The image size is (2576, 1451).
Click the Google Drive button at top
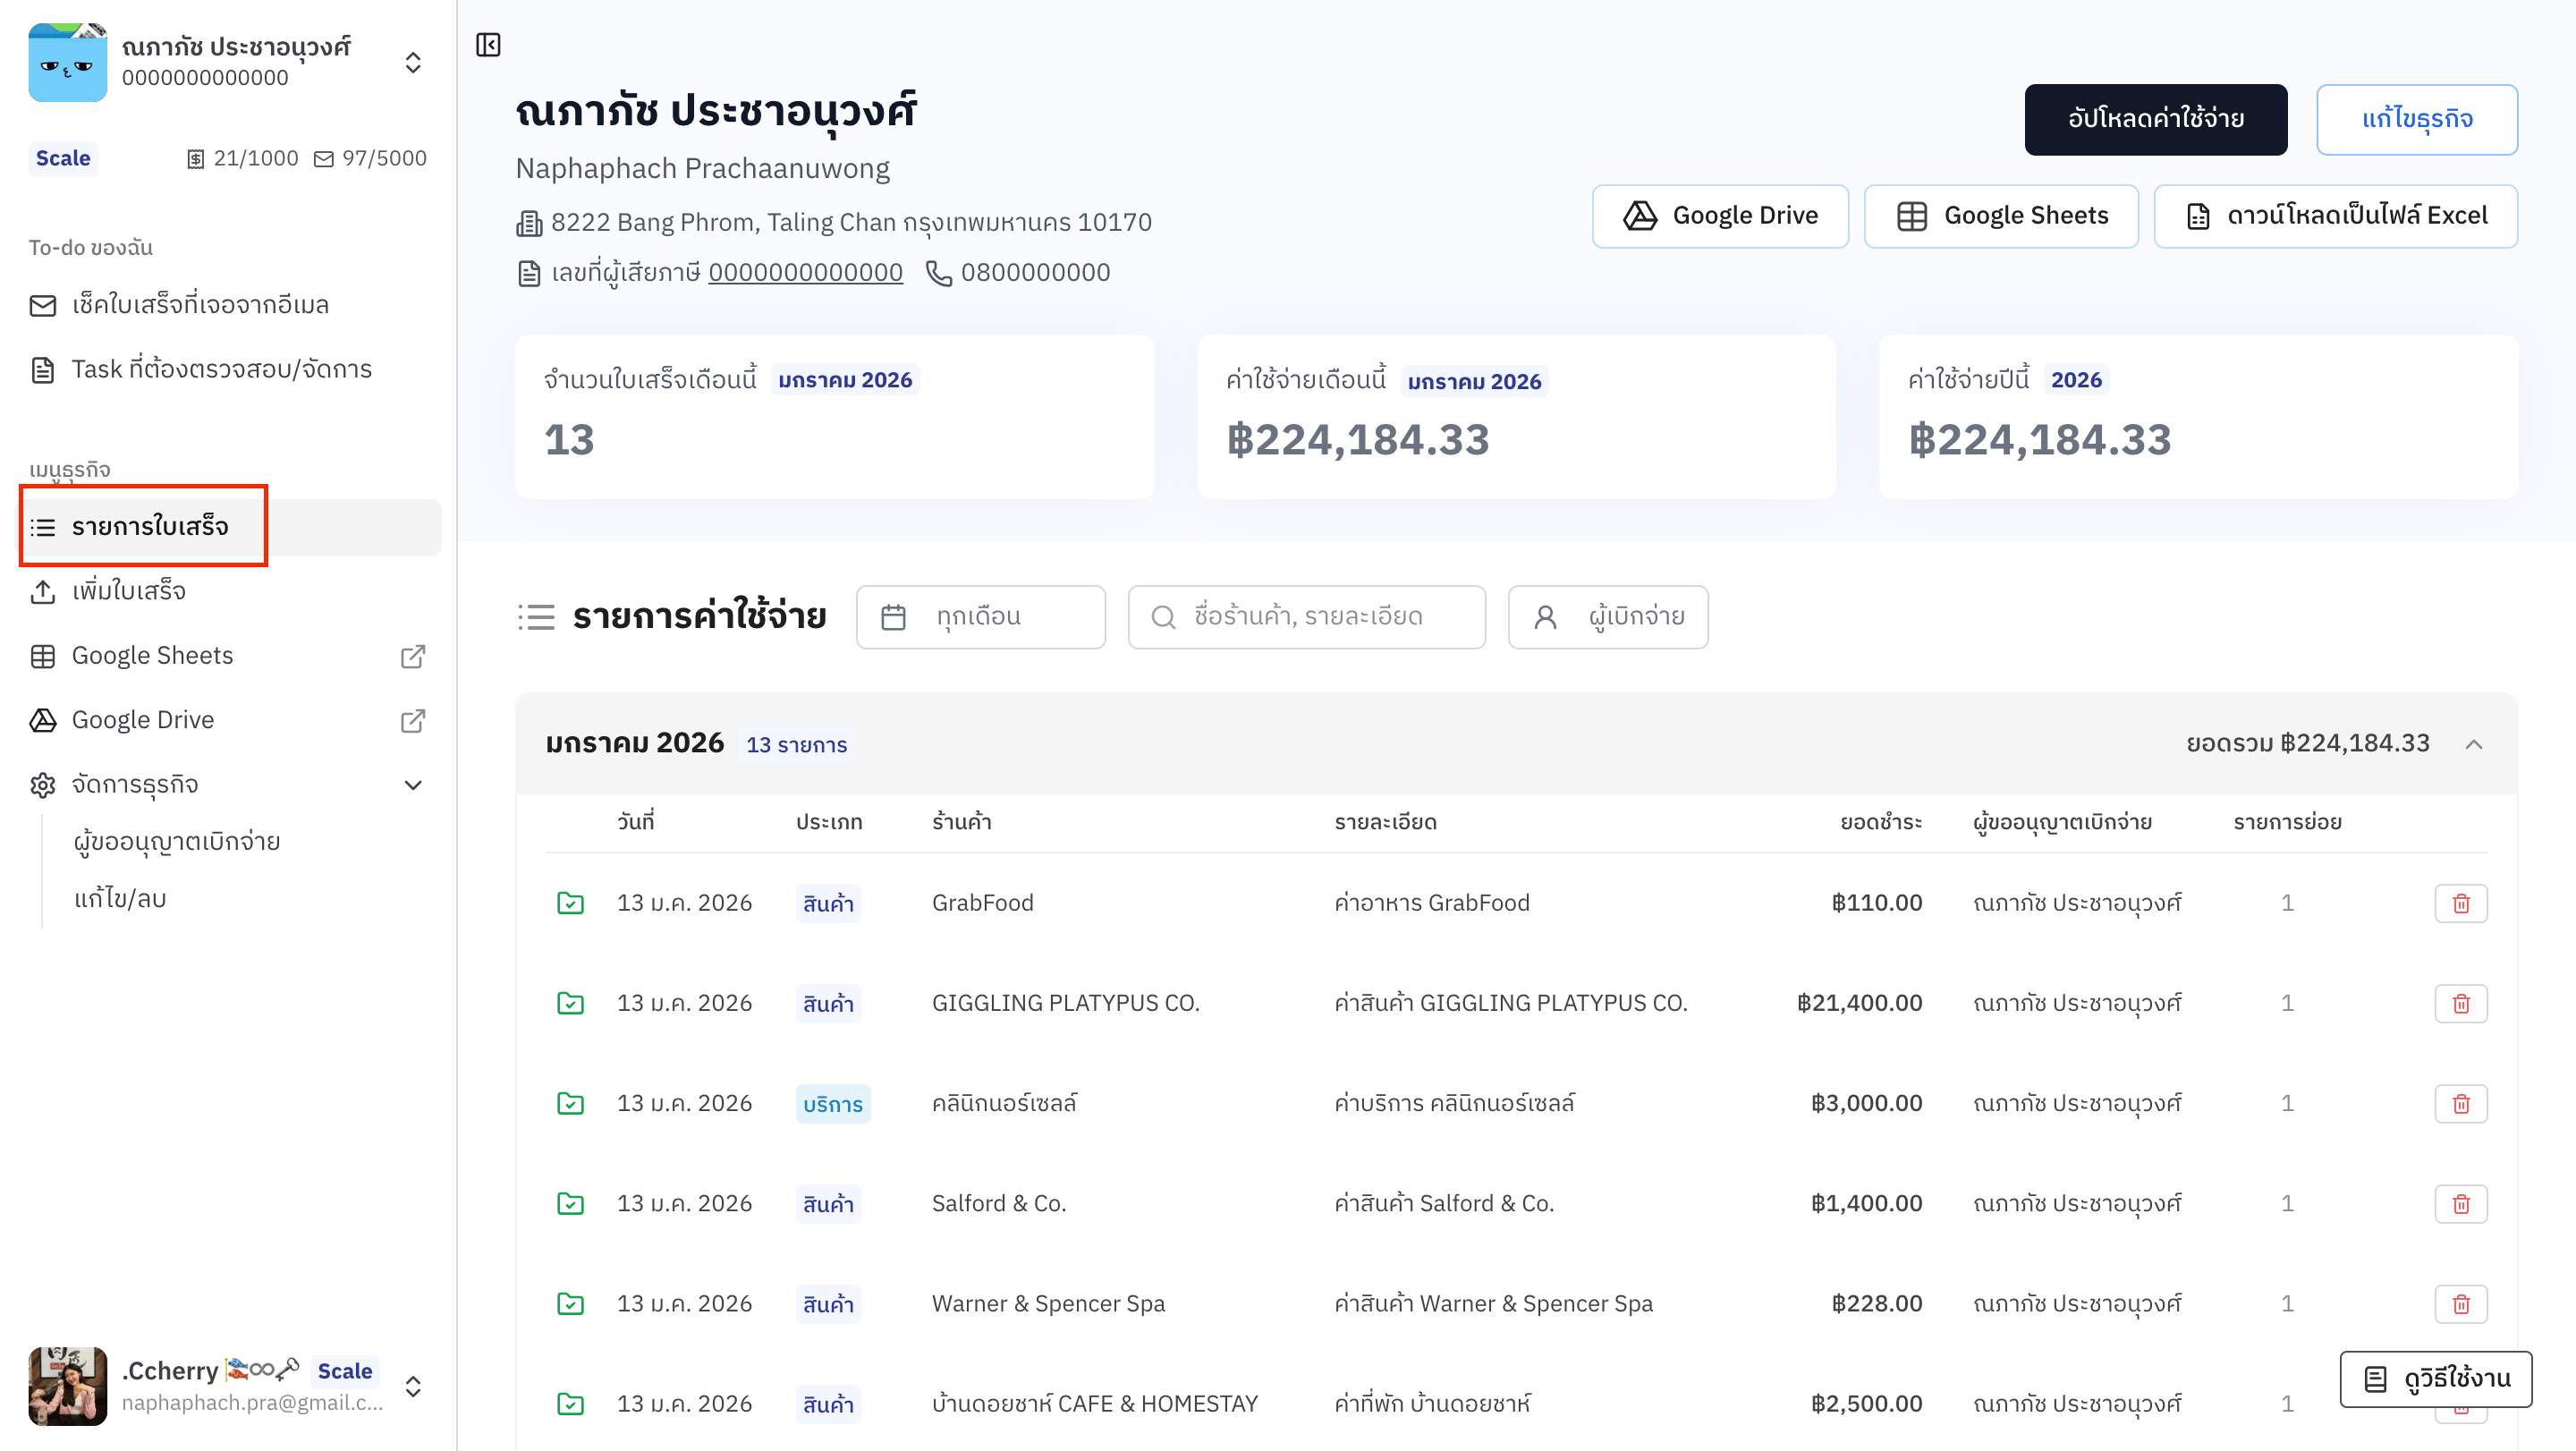pyautogui.click(x=1719, y=216)
